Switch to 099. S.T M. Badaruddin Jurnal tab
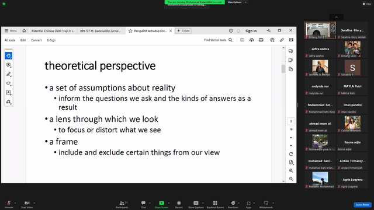Image resolution: width=374 pixels, height=210 pixels. click(101, 31)
